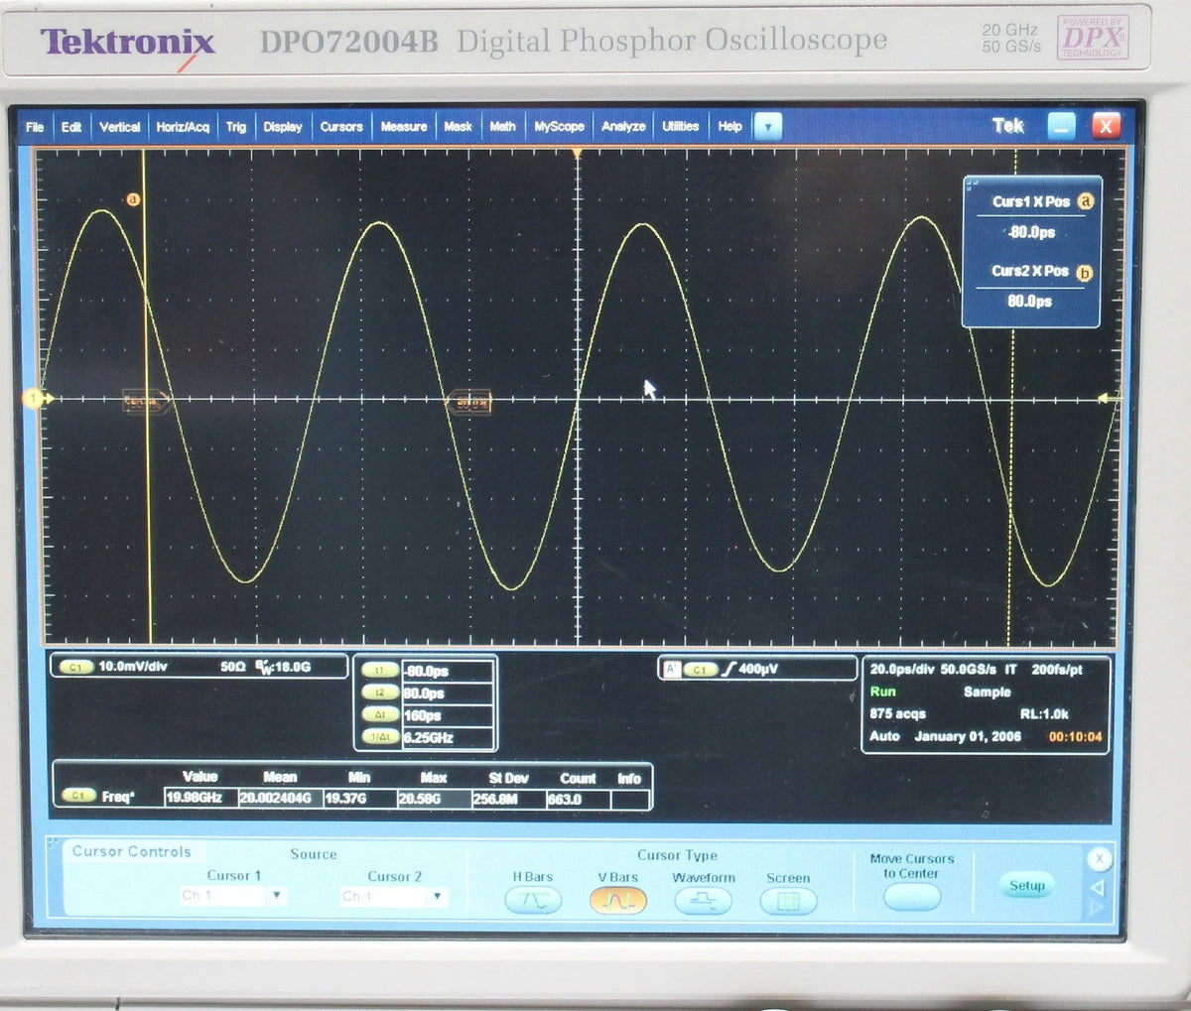Screen dimensions: 1191x1011
Task: Open the Math menu
Action: coord(502,127)
